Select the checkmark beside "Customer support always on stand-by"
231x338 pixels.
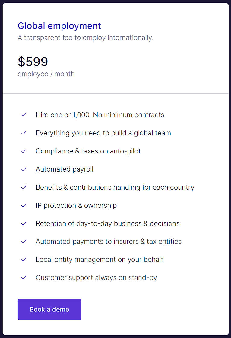click(24, 277)
